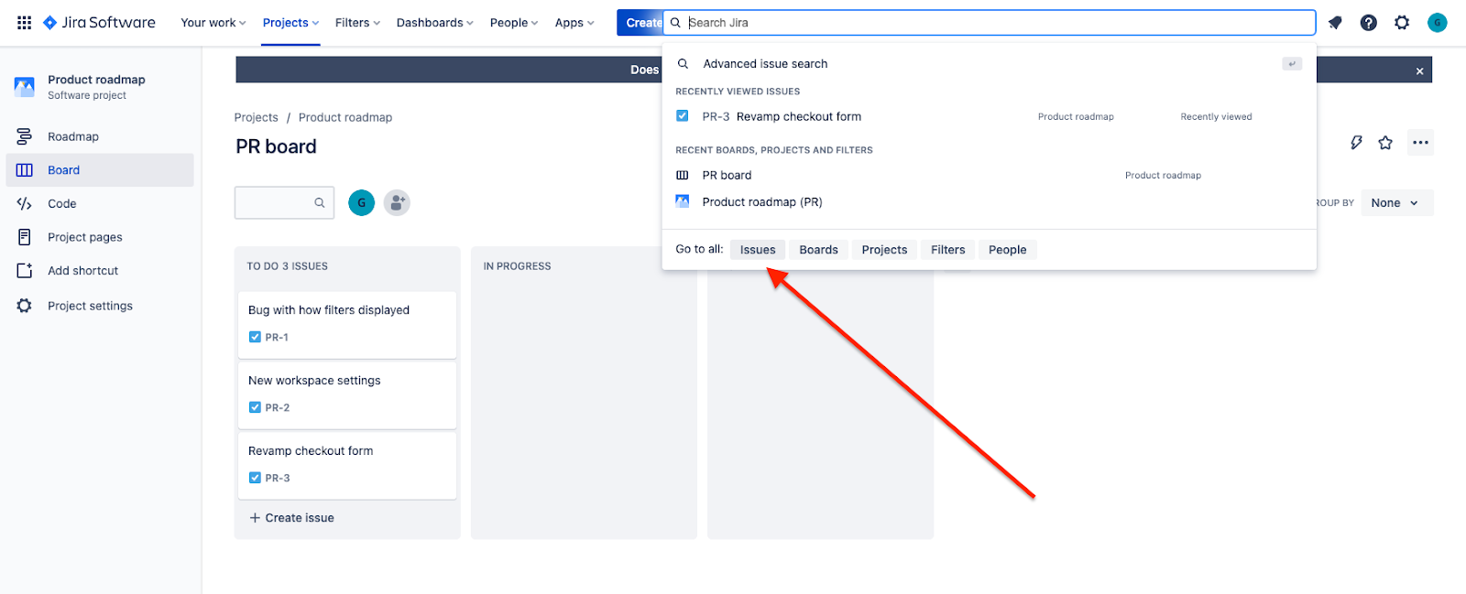Click the Product roadmap breadcrumb link
Image resolution: width=1466 pixels, height=594 pixels.
(x=345, y=117)
